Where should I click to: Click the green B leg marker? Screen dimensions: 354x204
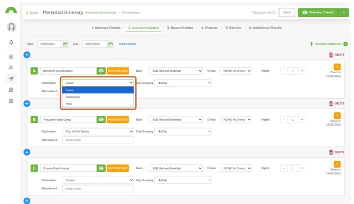click(34, 120)
